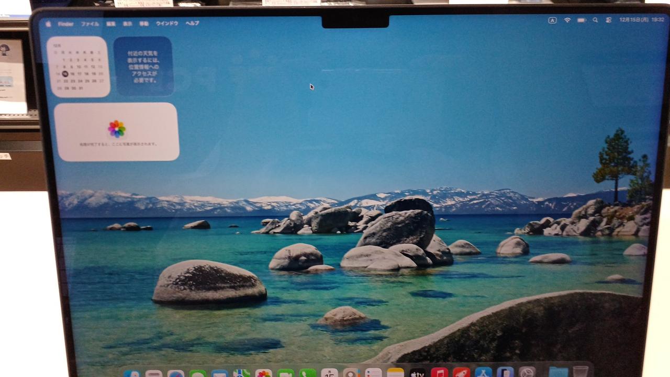
Task: Select today's date in calendar widget
Action: [65, 74]
